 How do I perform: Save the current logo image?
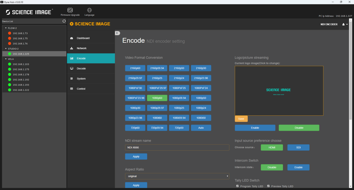click(x=241, y=119)
